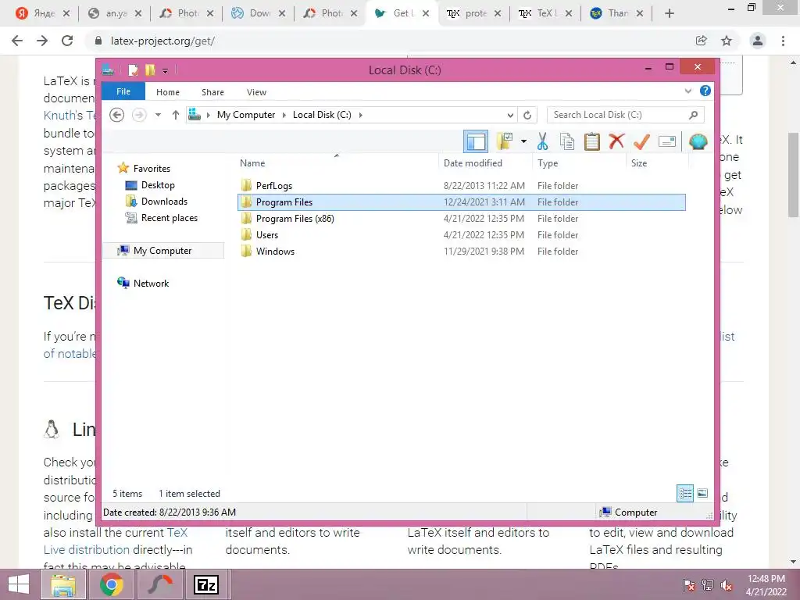Expand breadcrumb arrow after Local Disk (C:)
The width and height of the screenshot is (800, 600).
tap(361, 115)
